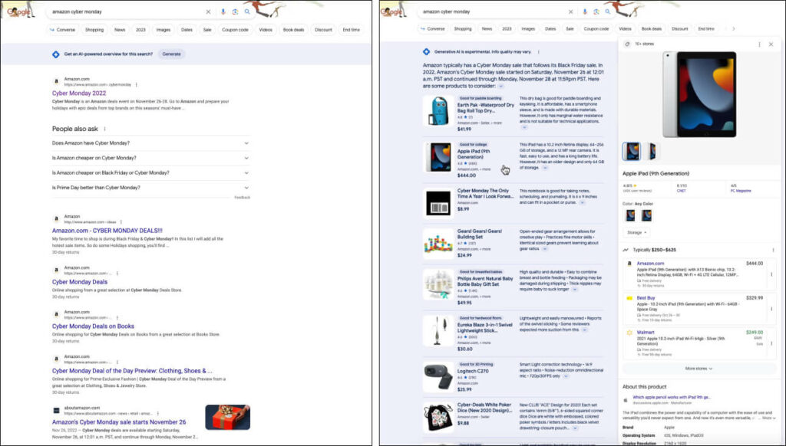Screen dimensions: 786x446
Task: Open options for the aboutamazon.com news result
Action: (158, 414)
